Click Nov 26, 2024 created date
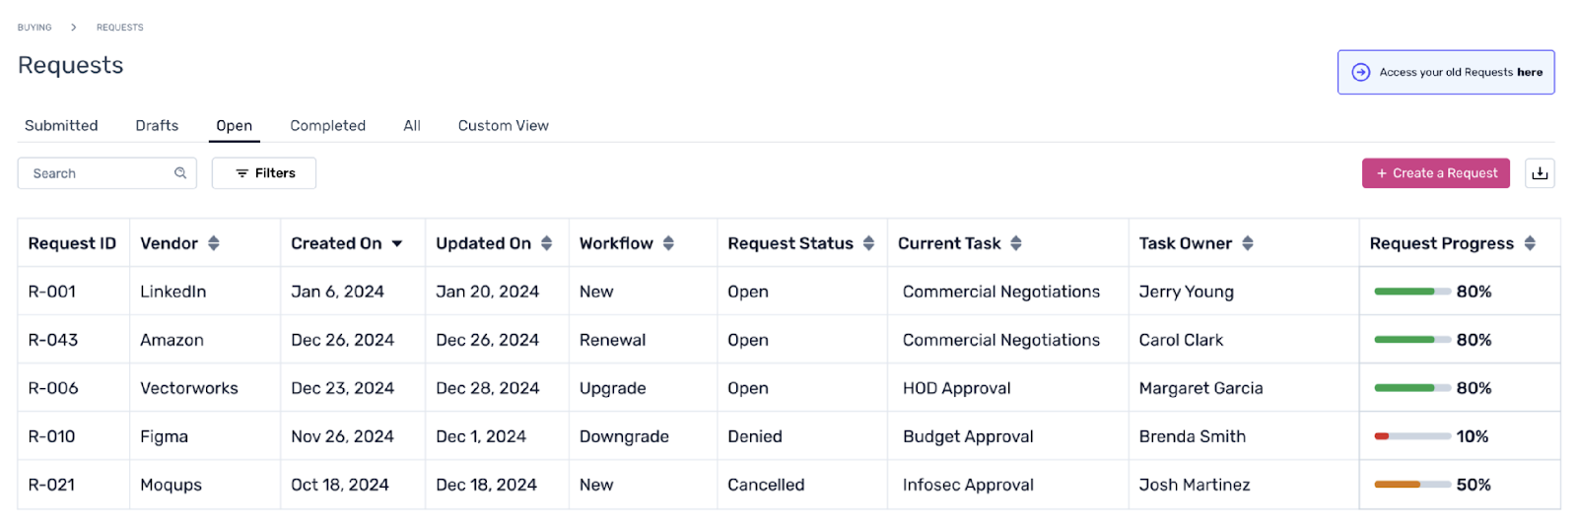 pos(342,436)
